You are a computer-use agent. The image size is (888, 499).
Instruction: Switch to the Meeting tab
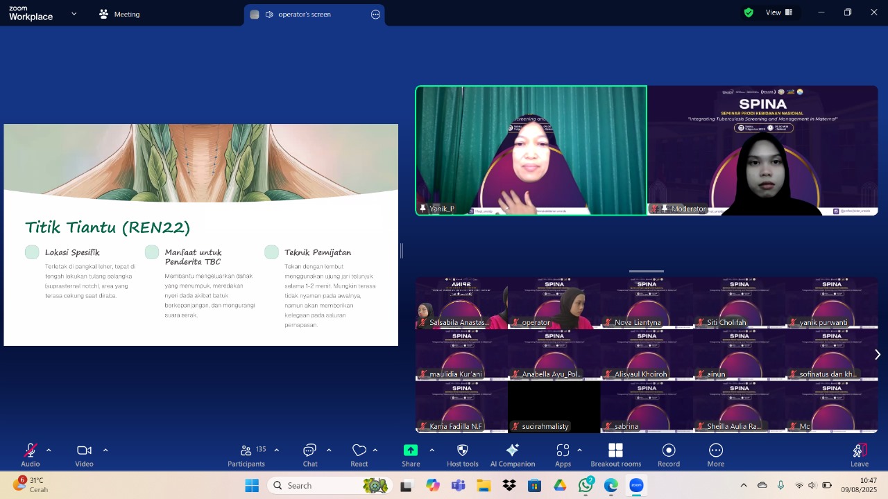tap(119, 14)
